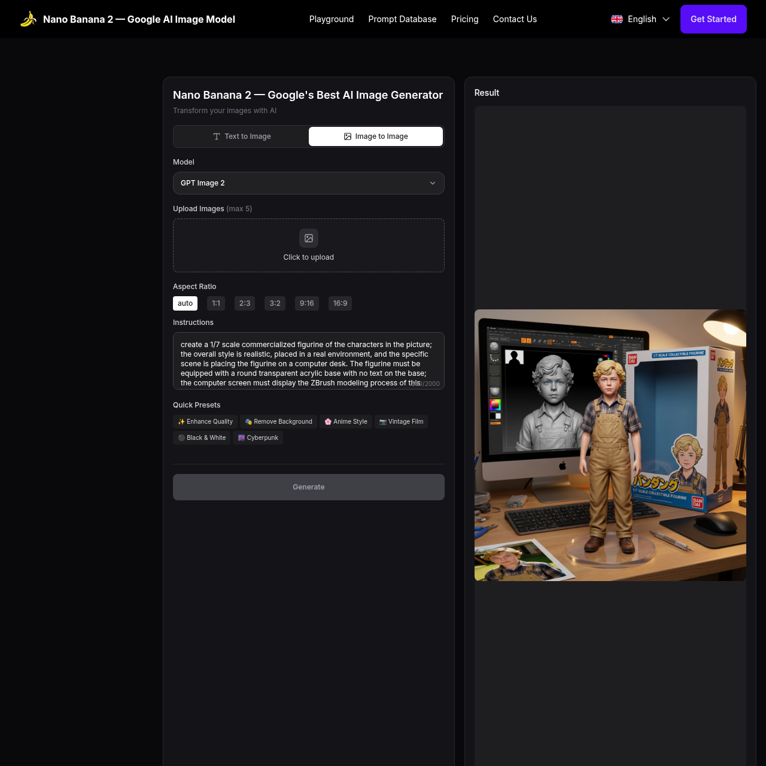
Task: Click the upload images drop area
Action: [309, 245]
